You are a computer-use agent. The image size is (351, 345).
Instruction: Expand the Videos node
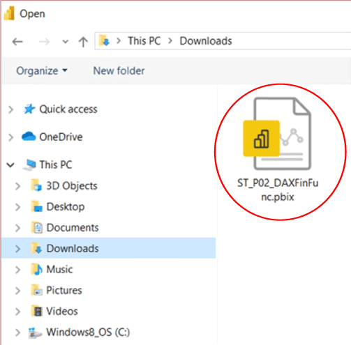(17, 312)
